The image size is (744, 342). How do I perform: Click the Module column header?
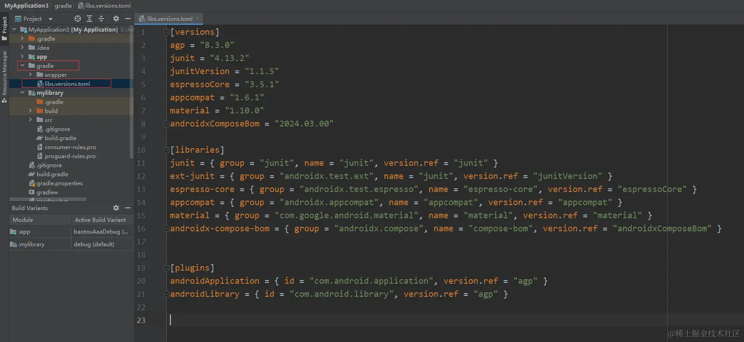click(40, 220)
